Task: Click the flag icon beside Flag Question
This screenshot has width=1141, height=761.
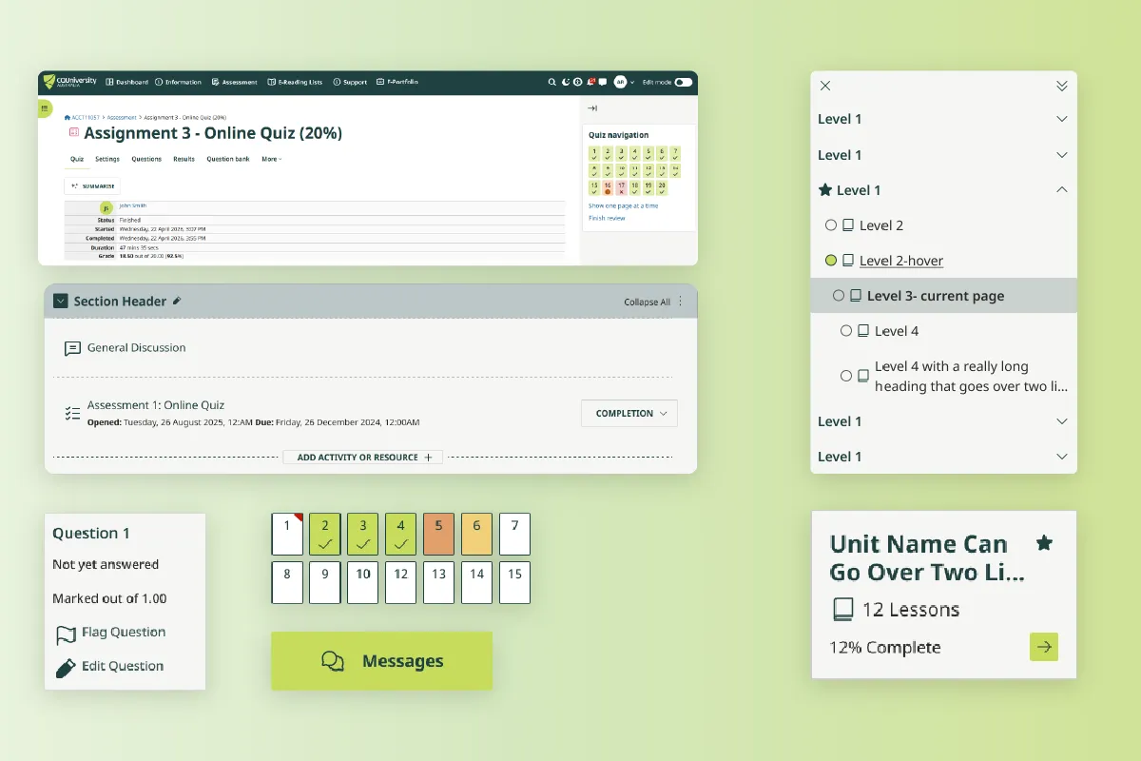Action: [66, 634]
